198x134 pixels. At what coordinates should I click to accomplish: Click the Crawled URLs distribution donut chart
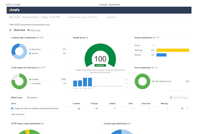point(19,51)
